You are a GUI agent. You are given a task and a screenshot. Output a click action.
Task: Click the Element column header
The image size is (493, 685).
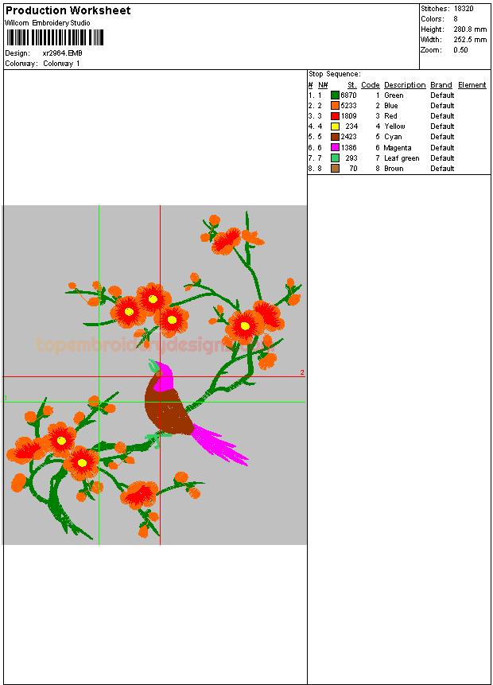tap(472, 85)
